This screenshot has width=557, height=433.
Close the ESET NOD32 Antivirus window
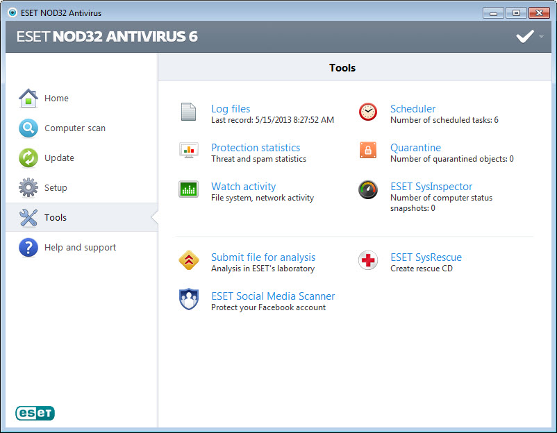tap(539, 13)
